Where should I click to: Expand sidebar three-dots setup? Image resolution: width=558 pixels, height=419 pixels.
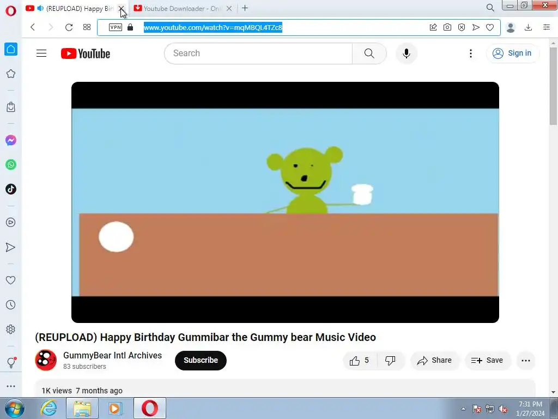click(x=11, y=386)
